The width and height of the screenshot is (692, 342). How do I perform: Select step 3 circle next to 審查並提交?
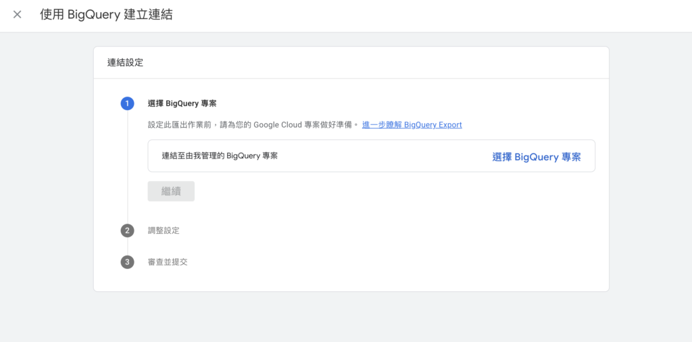(x=128, y=262)
